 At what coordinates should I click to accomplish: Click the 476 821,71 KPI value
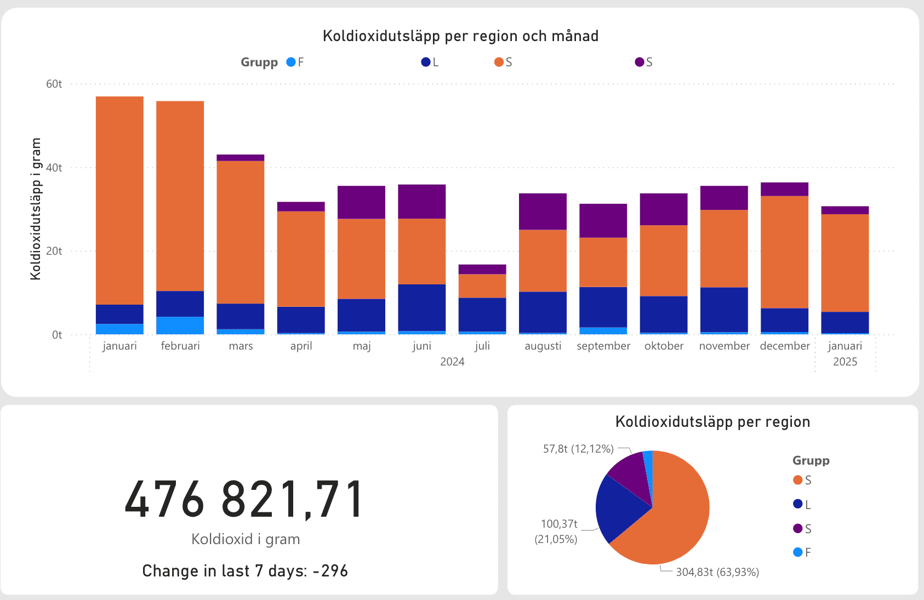coord(244,499)
